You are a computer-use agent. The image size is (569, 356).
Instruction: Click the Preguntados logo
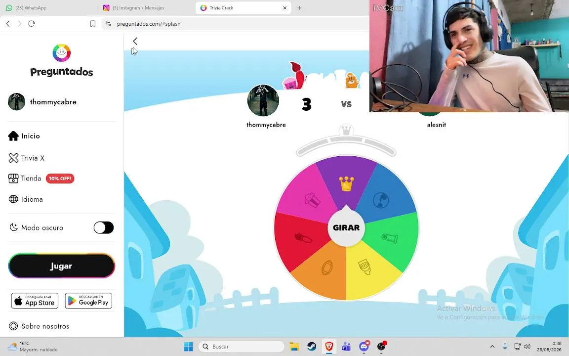tap(62, 61)
